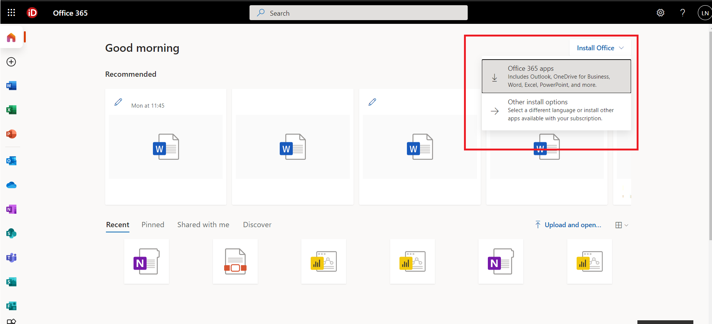Open Help question mark icon
712x324 pixels.
click(x=683, y=13)
